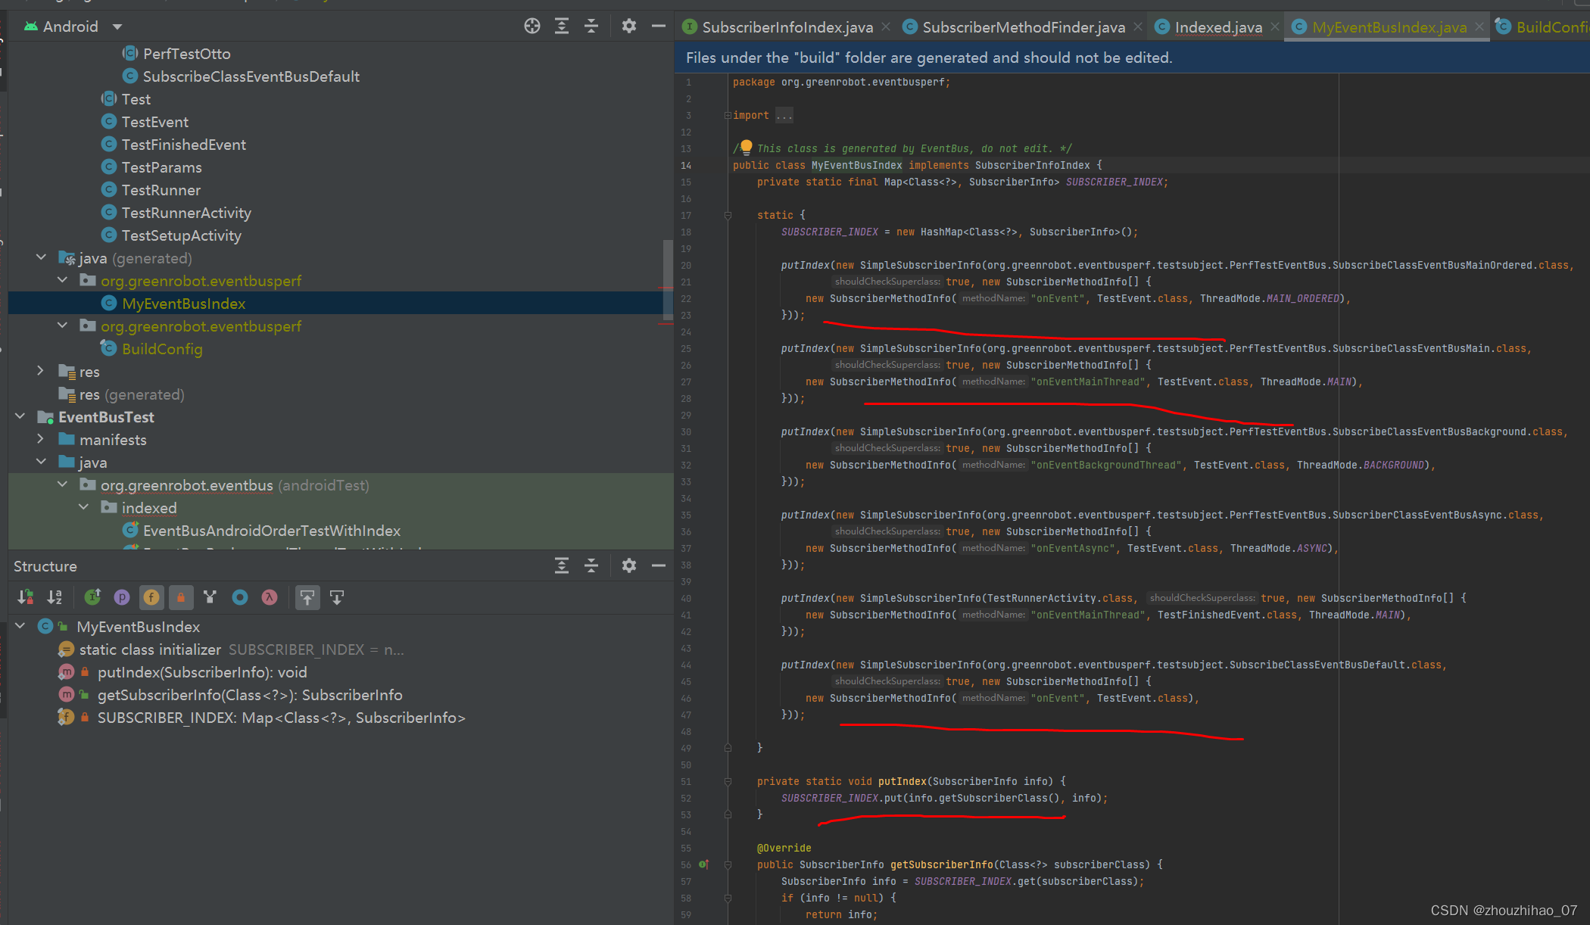Fold the static initializer block at line 17
Viewport: 1590px width, 925px height.
click(x=728, y=215)
